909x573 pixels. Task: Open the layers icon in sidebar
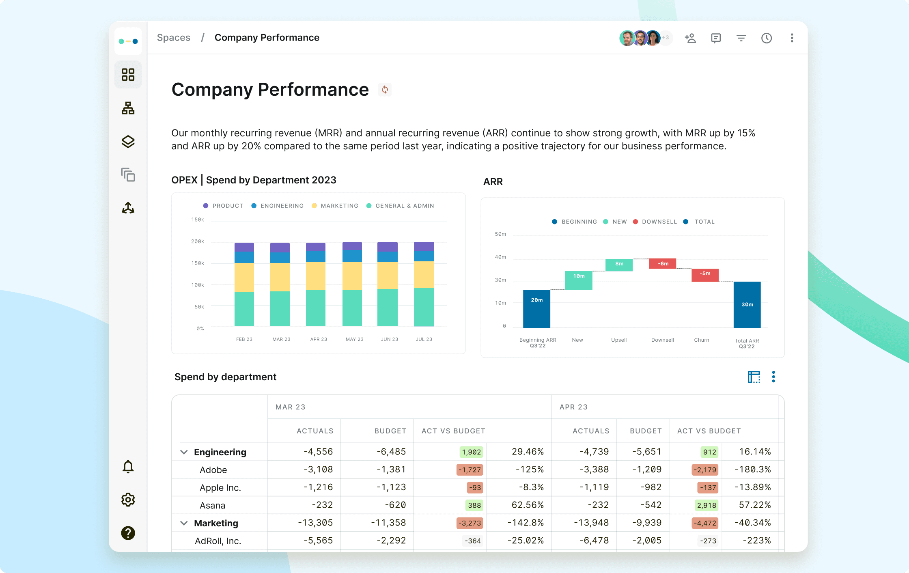tap(128, 142)
